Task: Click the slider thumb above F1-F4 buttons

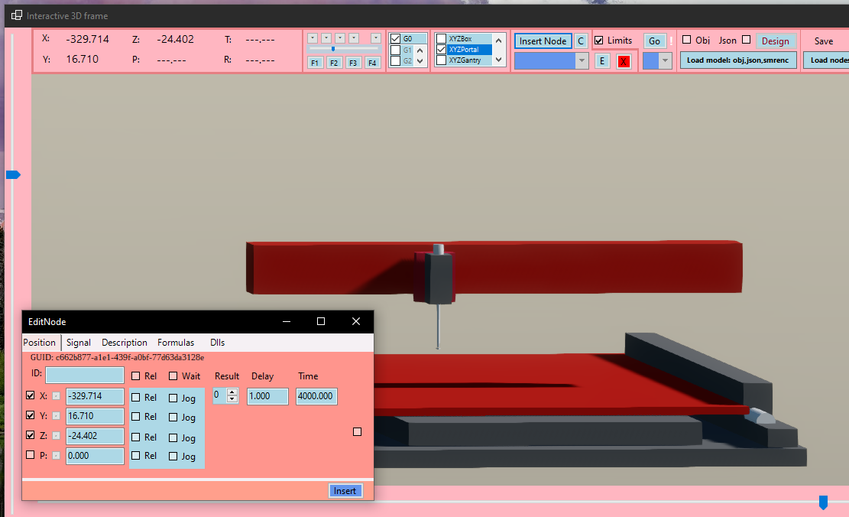Action: click(x=333, y=49)
